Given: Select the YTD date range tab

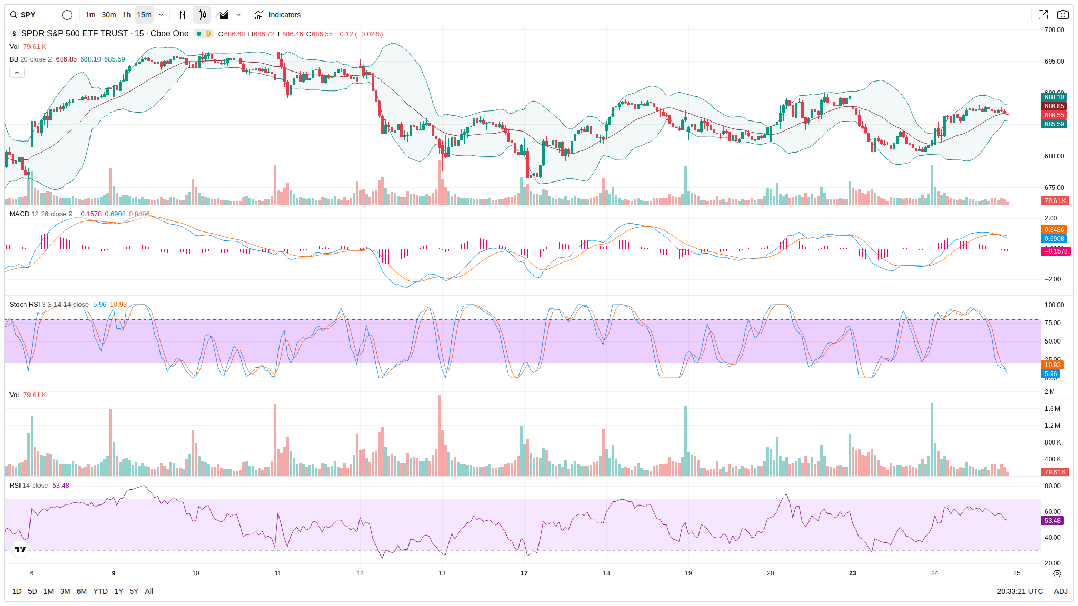Looking at the screenshot, I should click(100, 591).
